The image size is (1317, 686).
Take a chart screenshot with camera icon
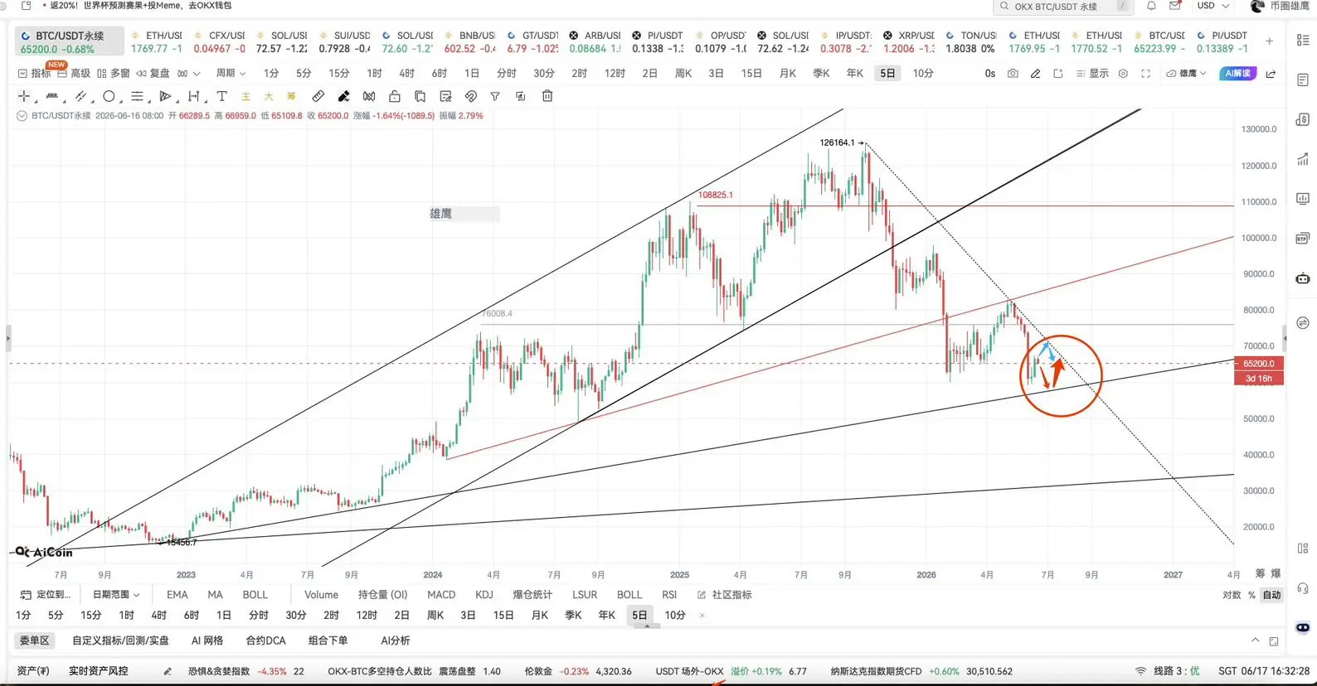click(1013, 74)
